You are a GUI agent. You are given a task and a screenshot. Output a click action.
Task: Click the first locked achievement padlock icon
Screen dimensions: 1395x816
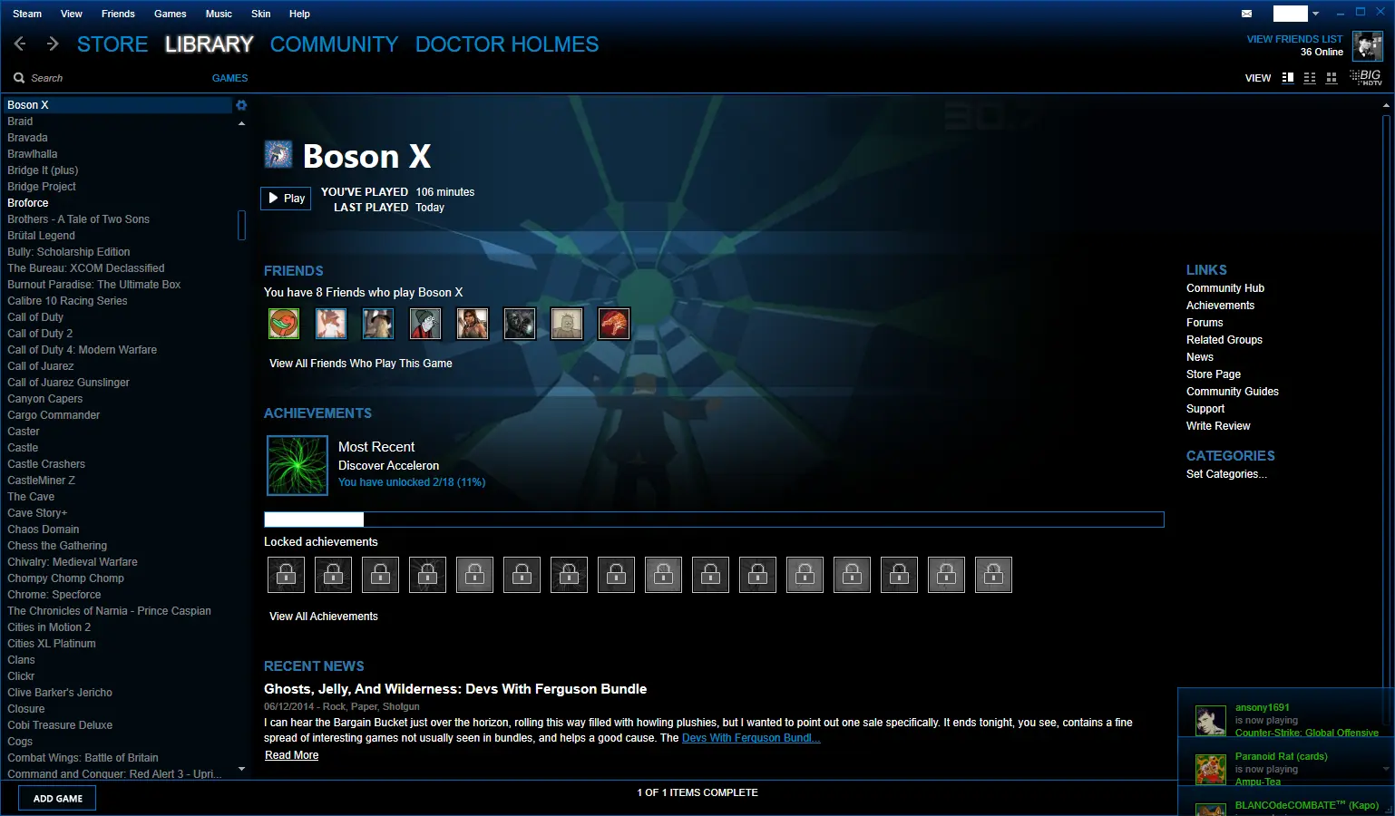[x=286, y=575]
